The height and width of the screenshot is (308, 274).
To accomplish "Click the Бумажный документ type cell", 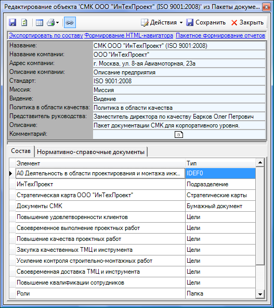I will pos(220,206).
